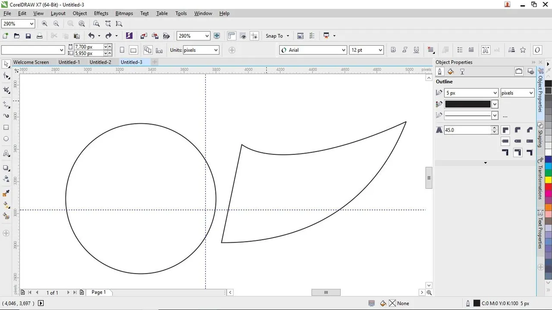Toggle Underline text formatting
This screenshot has width=552, height=310.
coord(416,50)
